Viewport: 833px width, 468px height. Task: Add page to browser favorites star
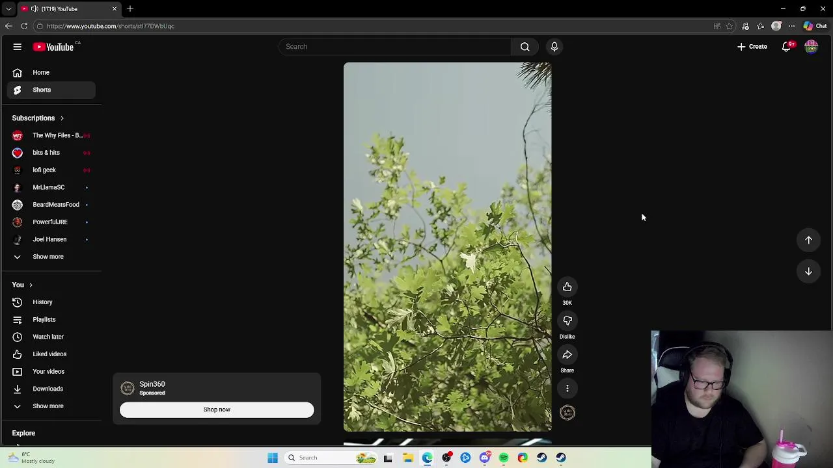tap(730, 26)
